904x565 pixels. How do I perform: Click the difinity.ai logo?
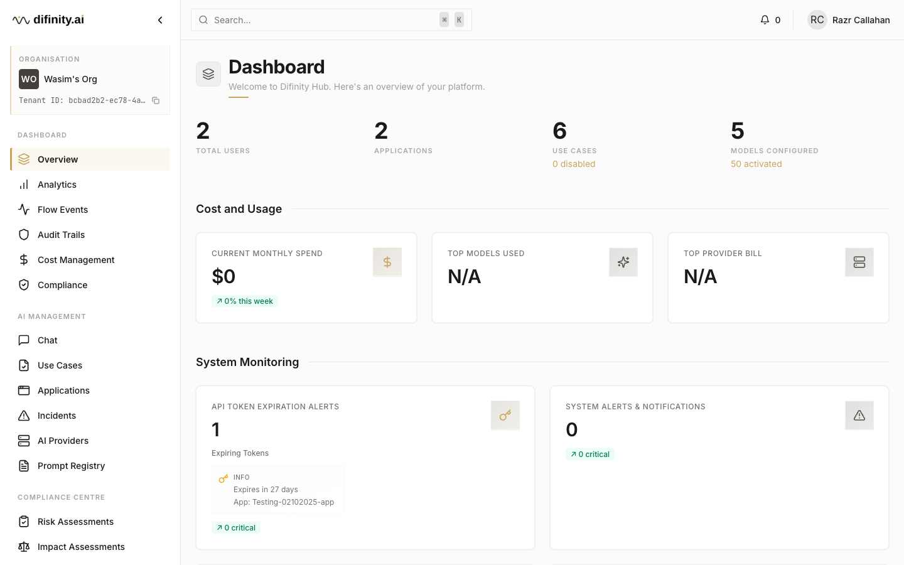coord(48,20)
